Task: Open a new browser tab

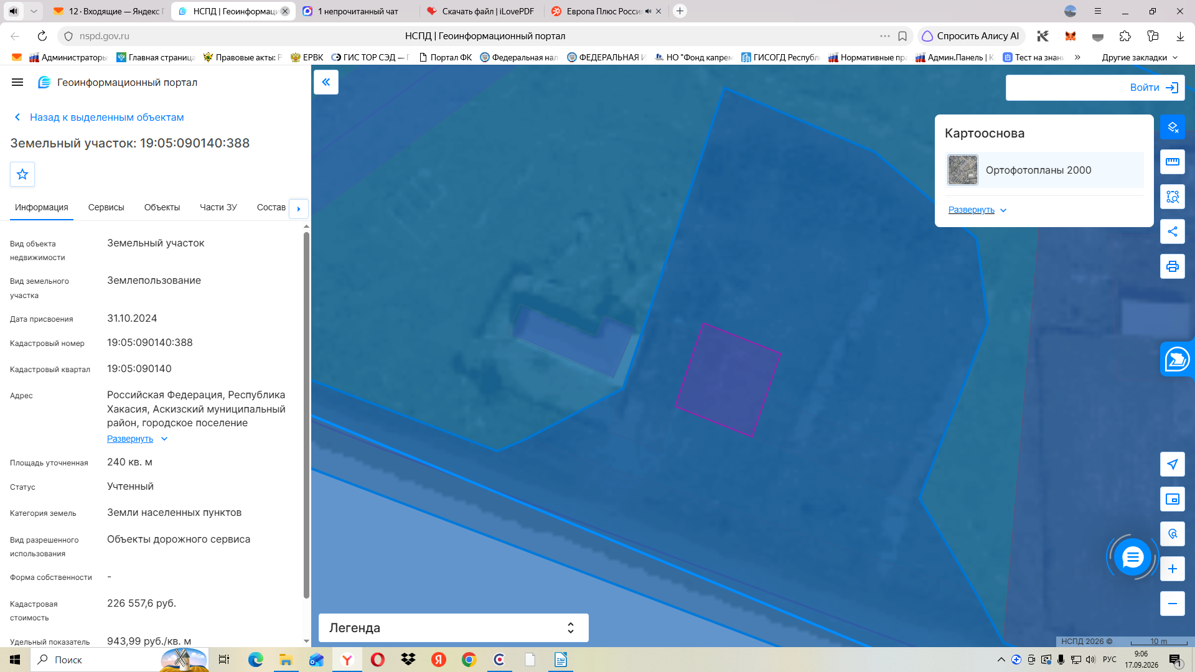Action: click(680, 11)
